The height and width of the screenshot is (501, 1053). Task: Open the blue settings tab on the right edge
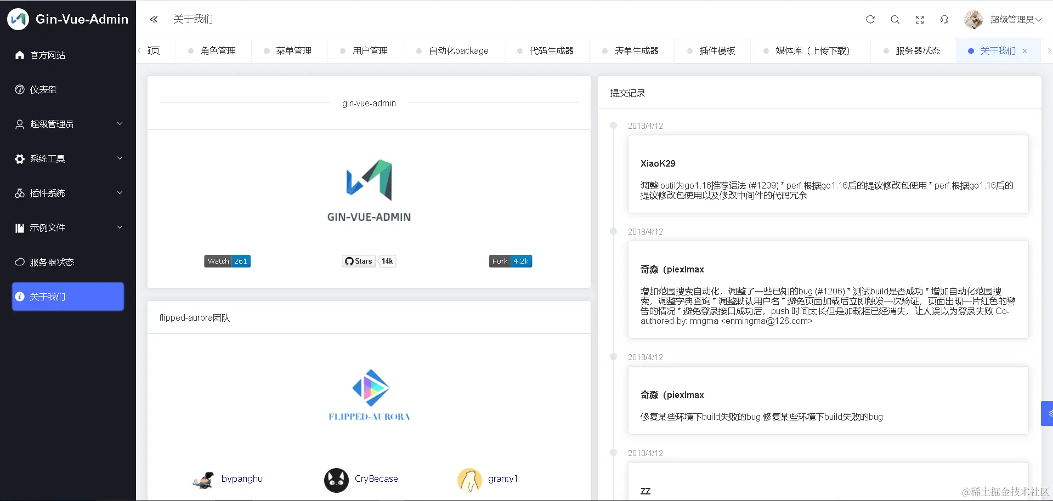coord(1047,413)
